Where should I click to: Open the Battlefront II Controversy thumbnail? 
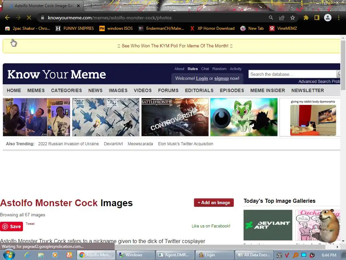(x=175, y=117)
